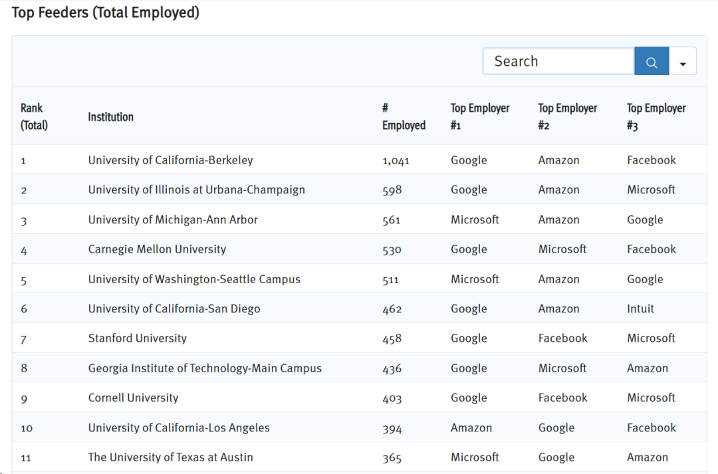Click the 462 employed value

pyautogui.click(x=392, y=309)
